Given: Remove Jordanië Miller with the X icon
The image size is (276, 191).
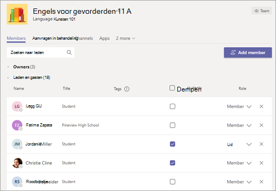Looking at the screenshot, I should pyautogui.click(x=261, y=144).
